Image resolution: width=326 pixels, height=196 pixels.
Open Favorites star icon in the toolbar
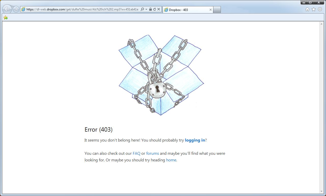coord(314,9)
